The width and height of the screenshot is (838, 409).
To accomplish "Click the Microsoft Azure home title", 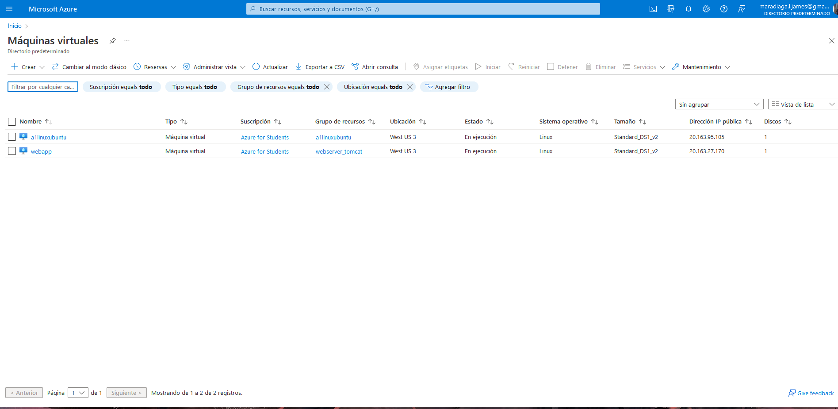I will [53, 9].
